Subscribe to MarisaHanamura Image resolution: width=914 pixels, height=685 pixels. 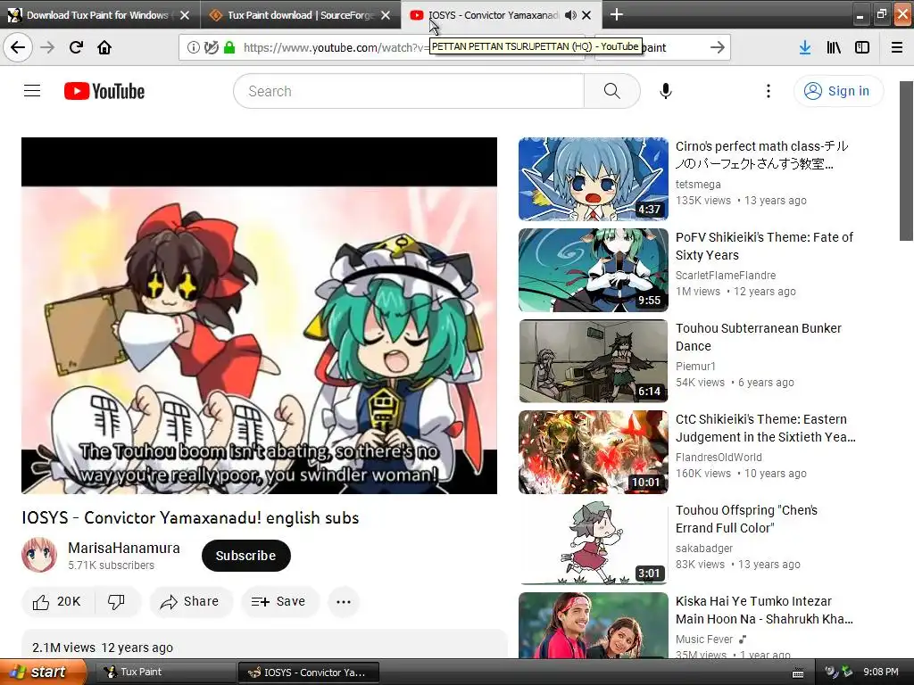click(246, 556)
